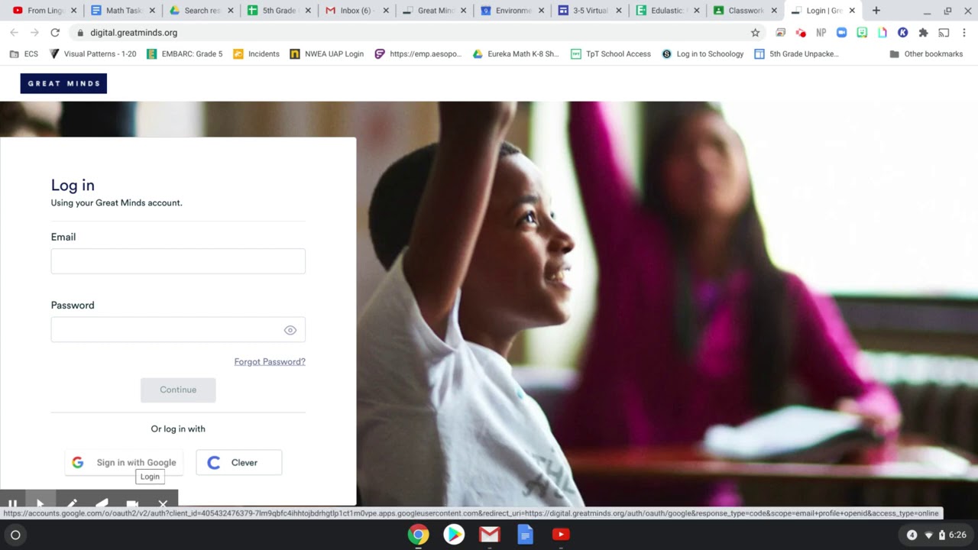Expand the Other bookmarks folder

pos(926,54)
